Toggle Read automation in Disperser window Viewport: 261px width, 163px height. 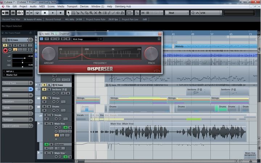[53, 39]
